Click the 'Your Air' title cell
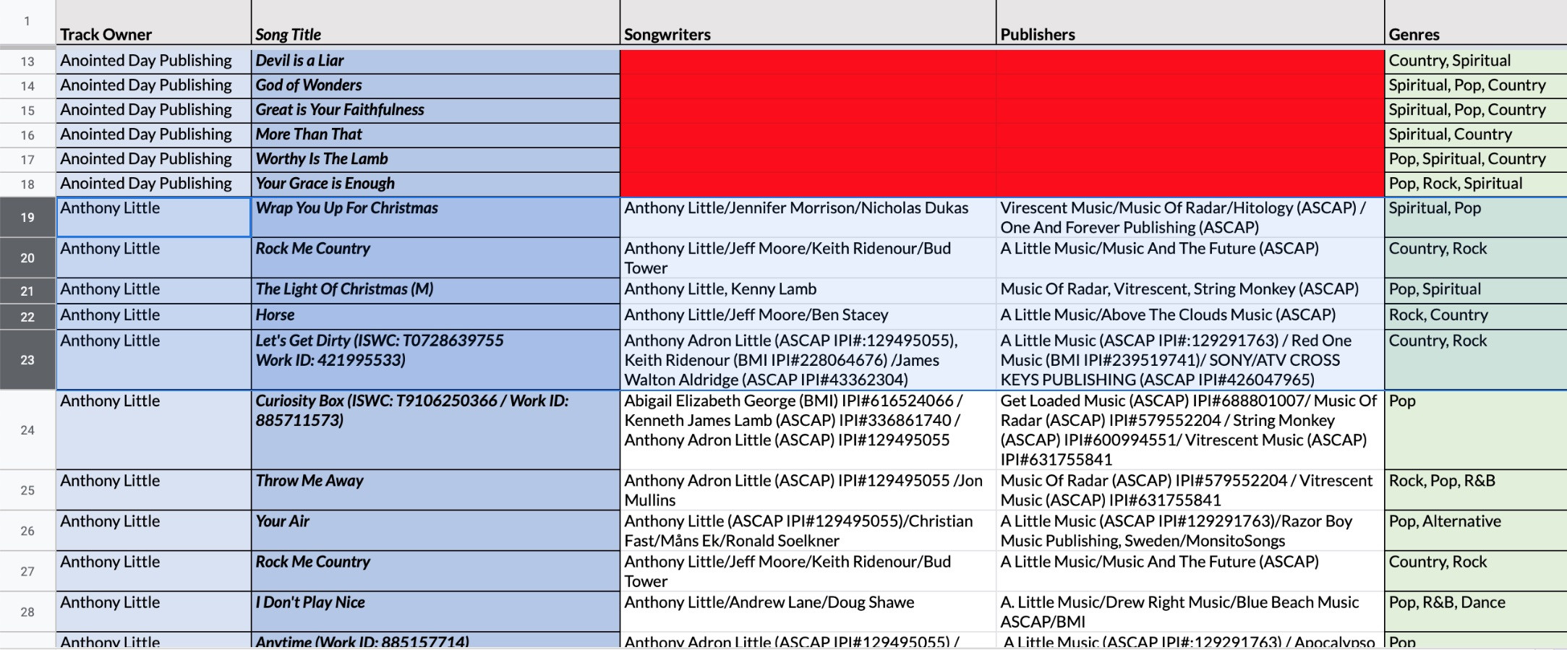The image size is (1567, 650). 435,531
